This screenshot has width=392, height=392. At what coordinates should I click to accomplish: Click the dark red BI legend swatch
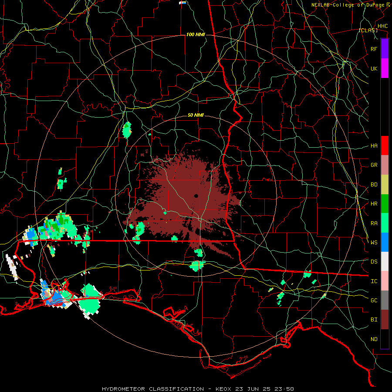click(x=385, y=320)
